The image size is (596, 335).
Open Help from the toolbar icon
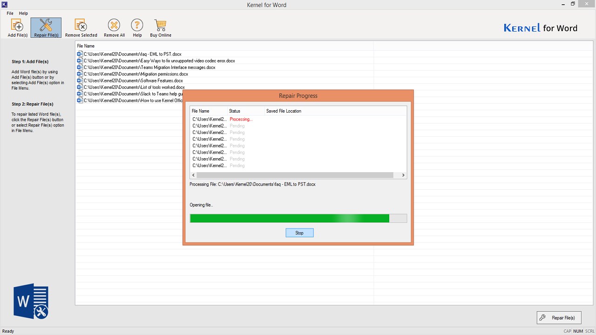pos(137,28)
